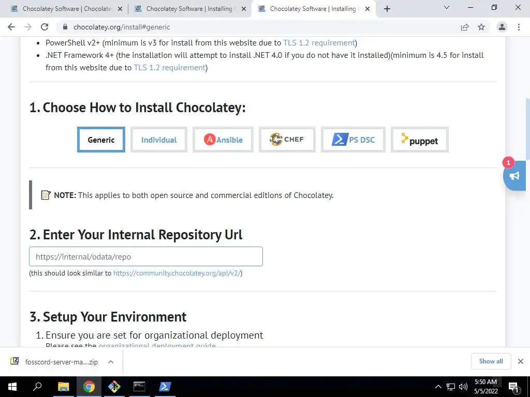Click the '1. Choose How to Install Chocolatey:' heading

(137, 108)
